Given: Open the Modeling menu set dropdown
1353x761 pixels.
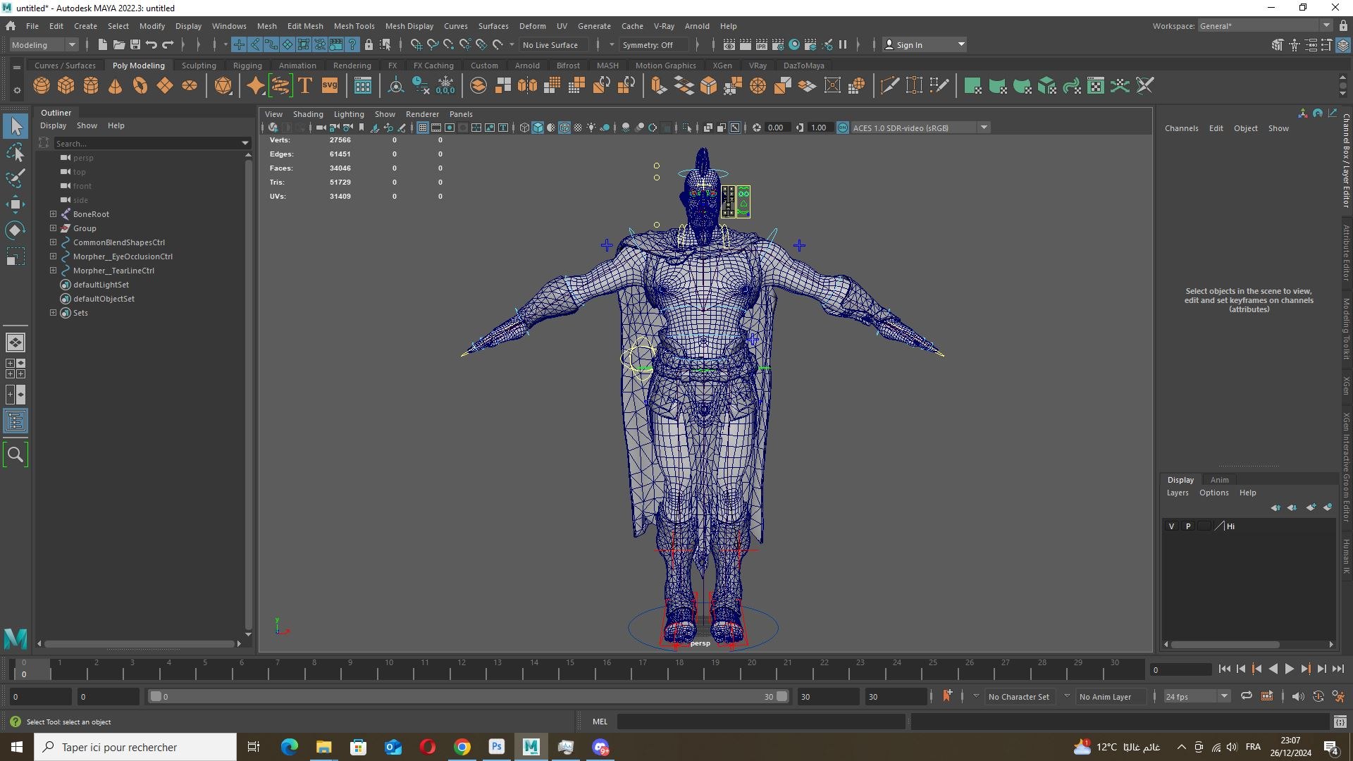Looking at the screenshot, I should pyautogui.click(x=44, y=44).
